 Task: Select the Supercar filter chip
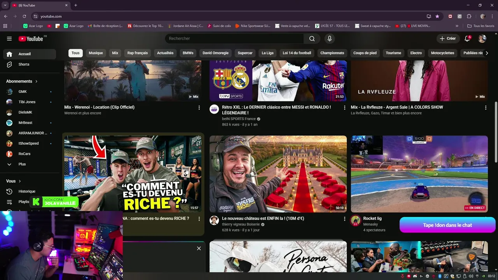click(x=245, y=53)
